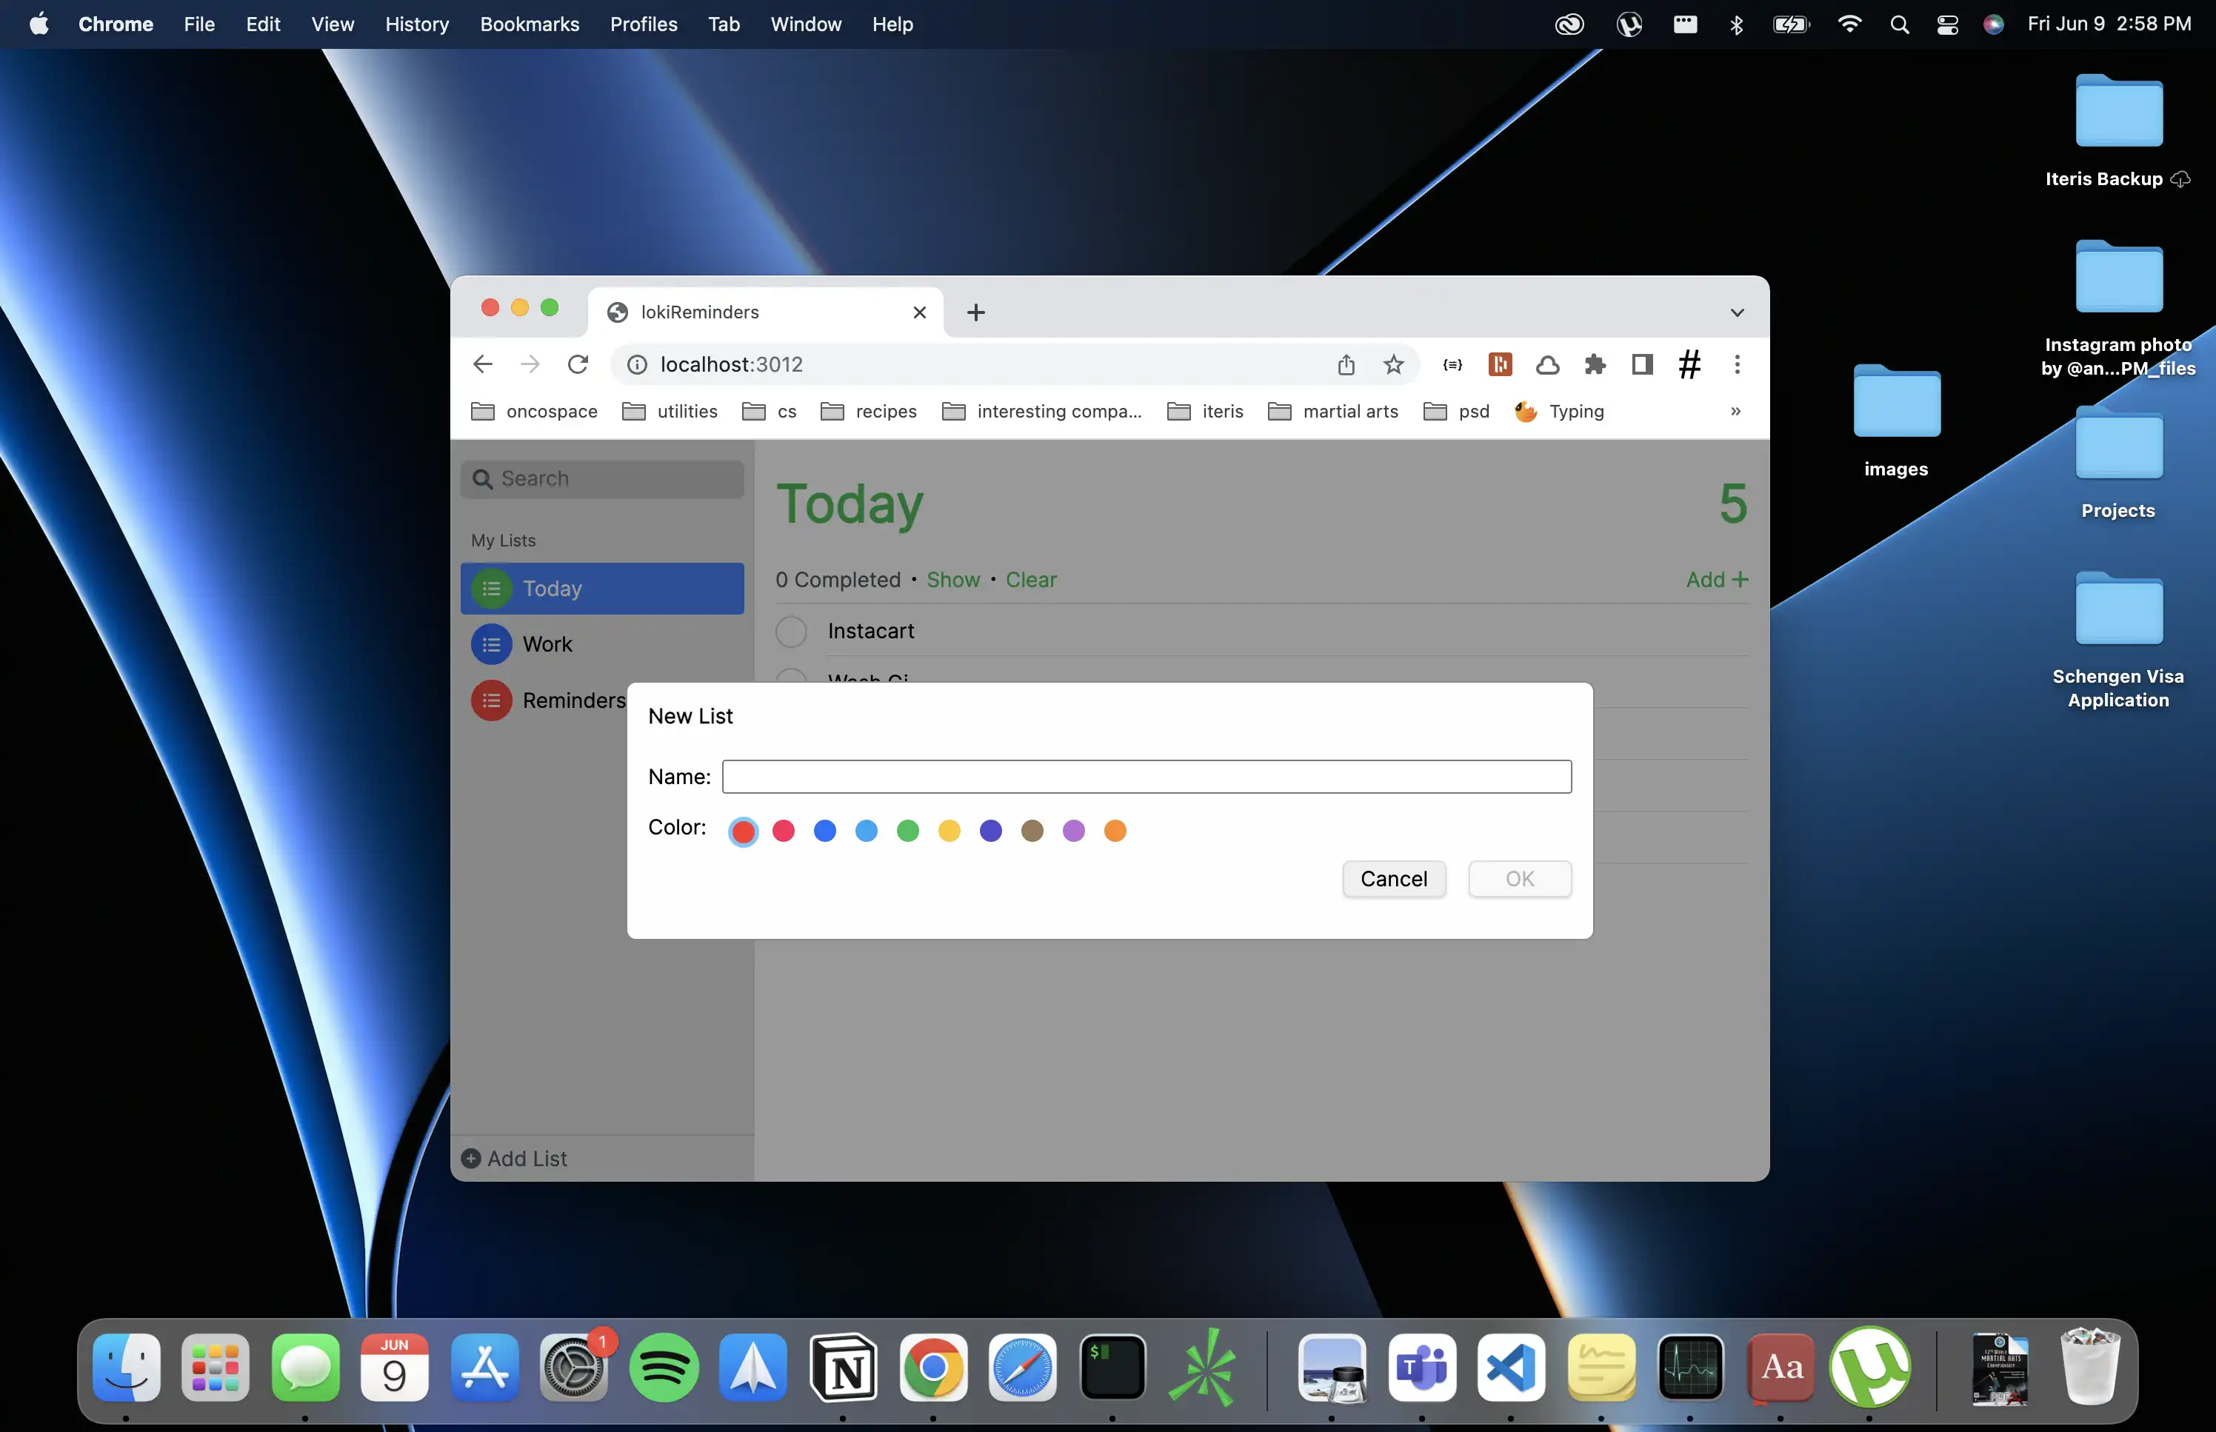This screenshot has height=1432, width=2216.
Task: Open Chrome three-dot menu
Action: click(1736, 364)
